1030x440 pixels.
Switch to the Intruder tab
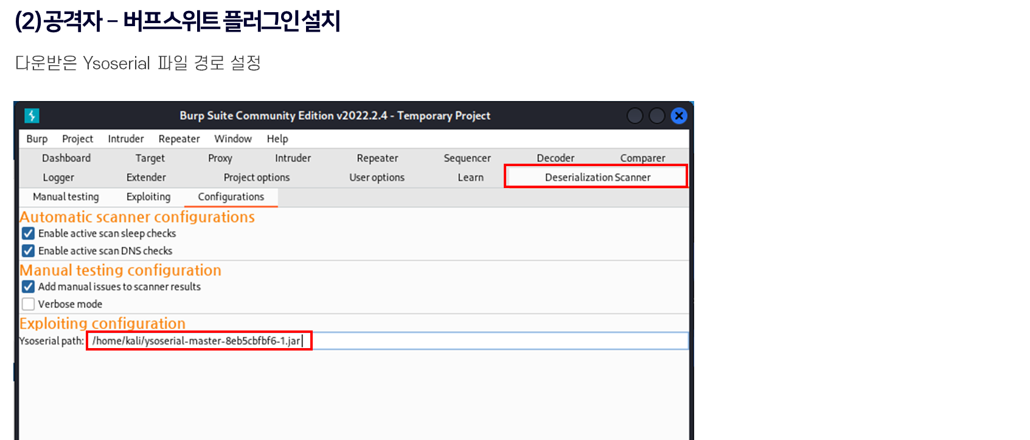tap(293, 158)
